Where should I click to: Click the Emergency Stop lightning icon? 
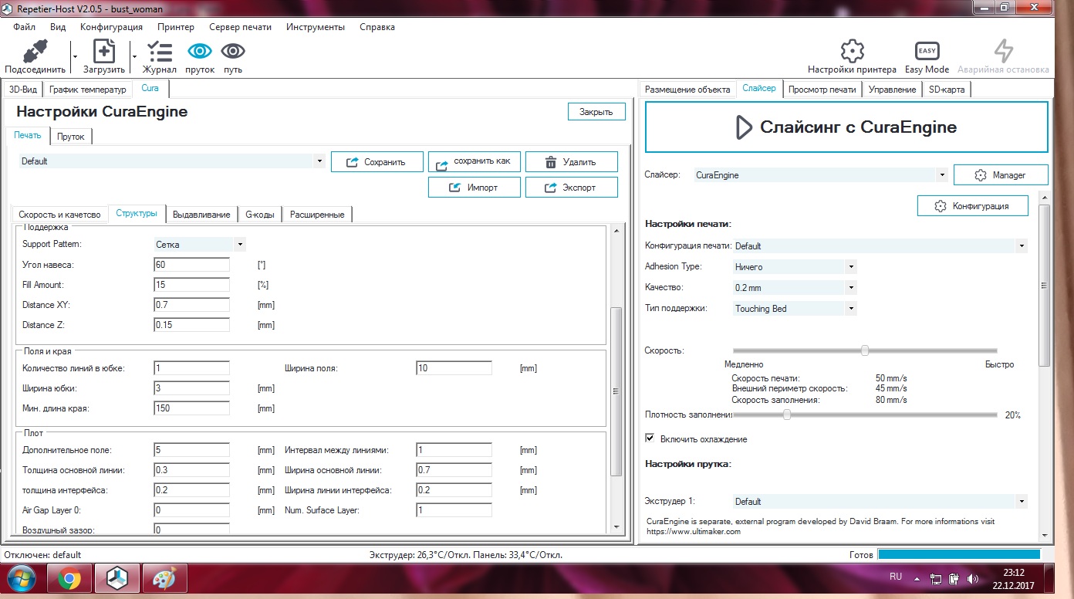(1003, 52)
